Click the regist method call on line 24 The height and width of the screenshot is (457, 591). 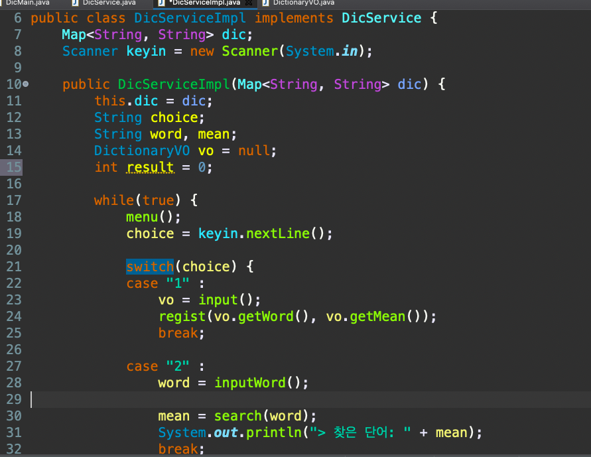click(182, 316)
